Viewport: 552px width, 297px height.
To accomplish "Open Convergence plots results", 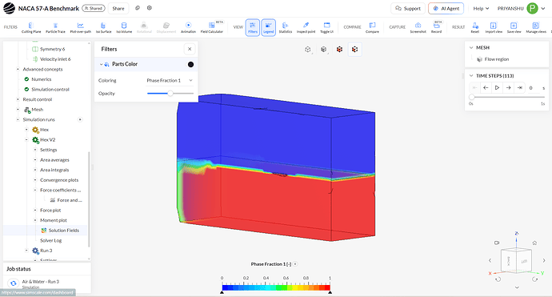I will click(x=59, y=180).
